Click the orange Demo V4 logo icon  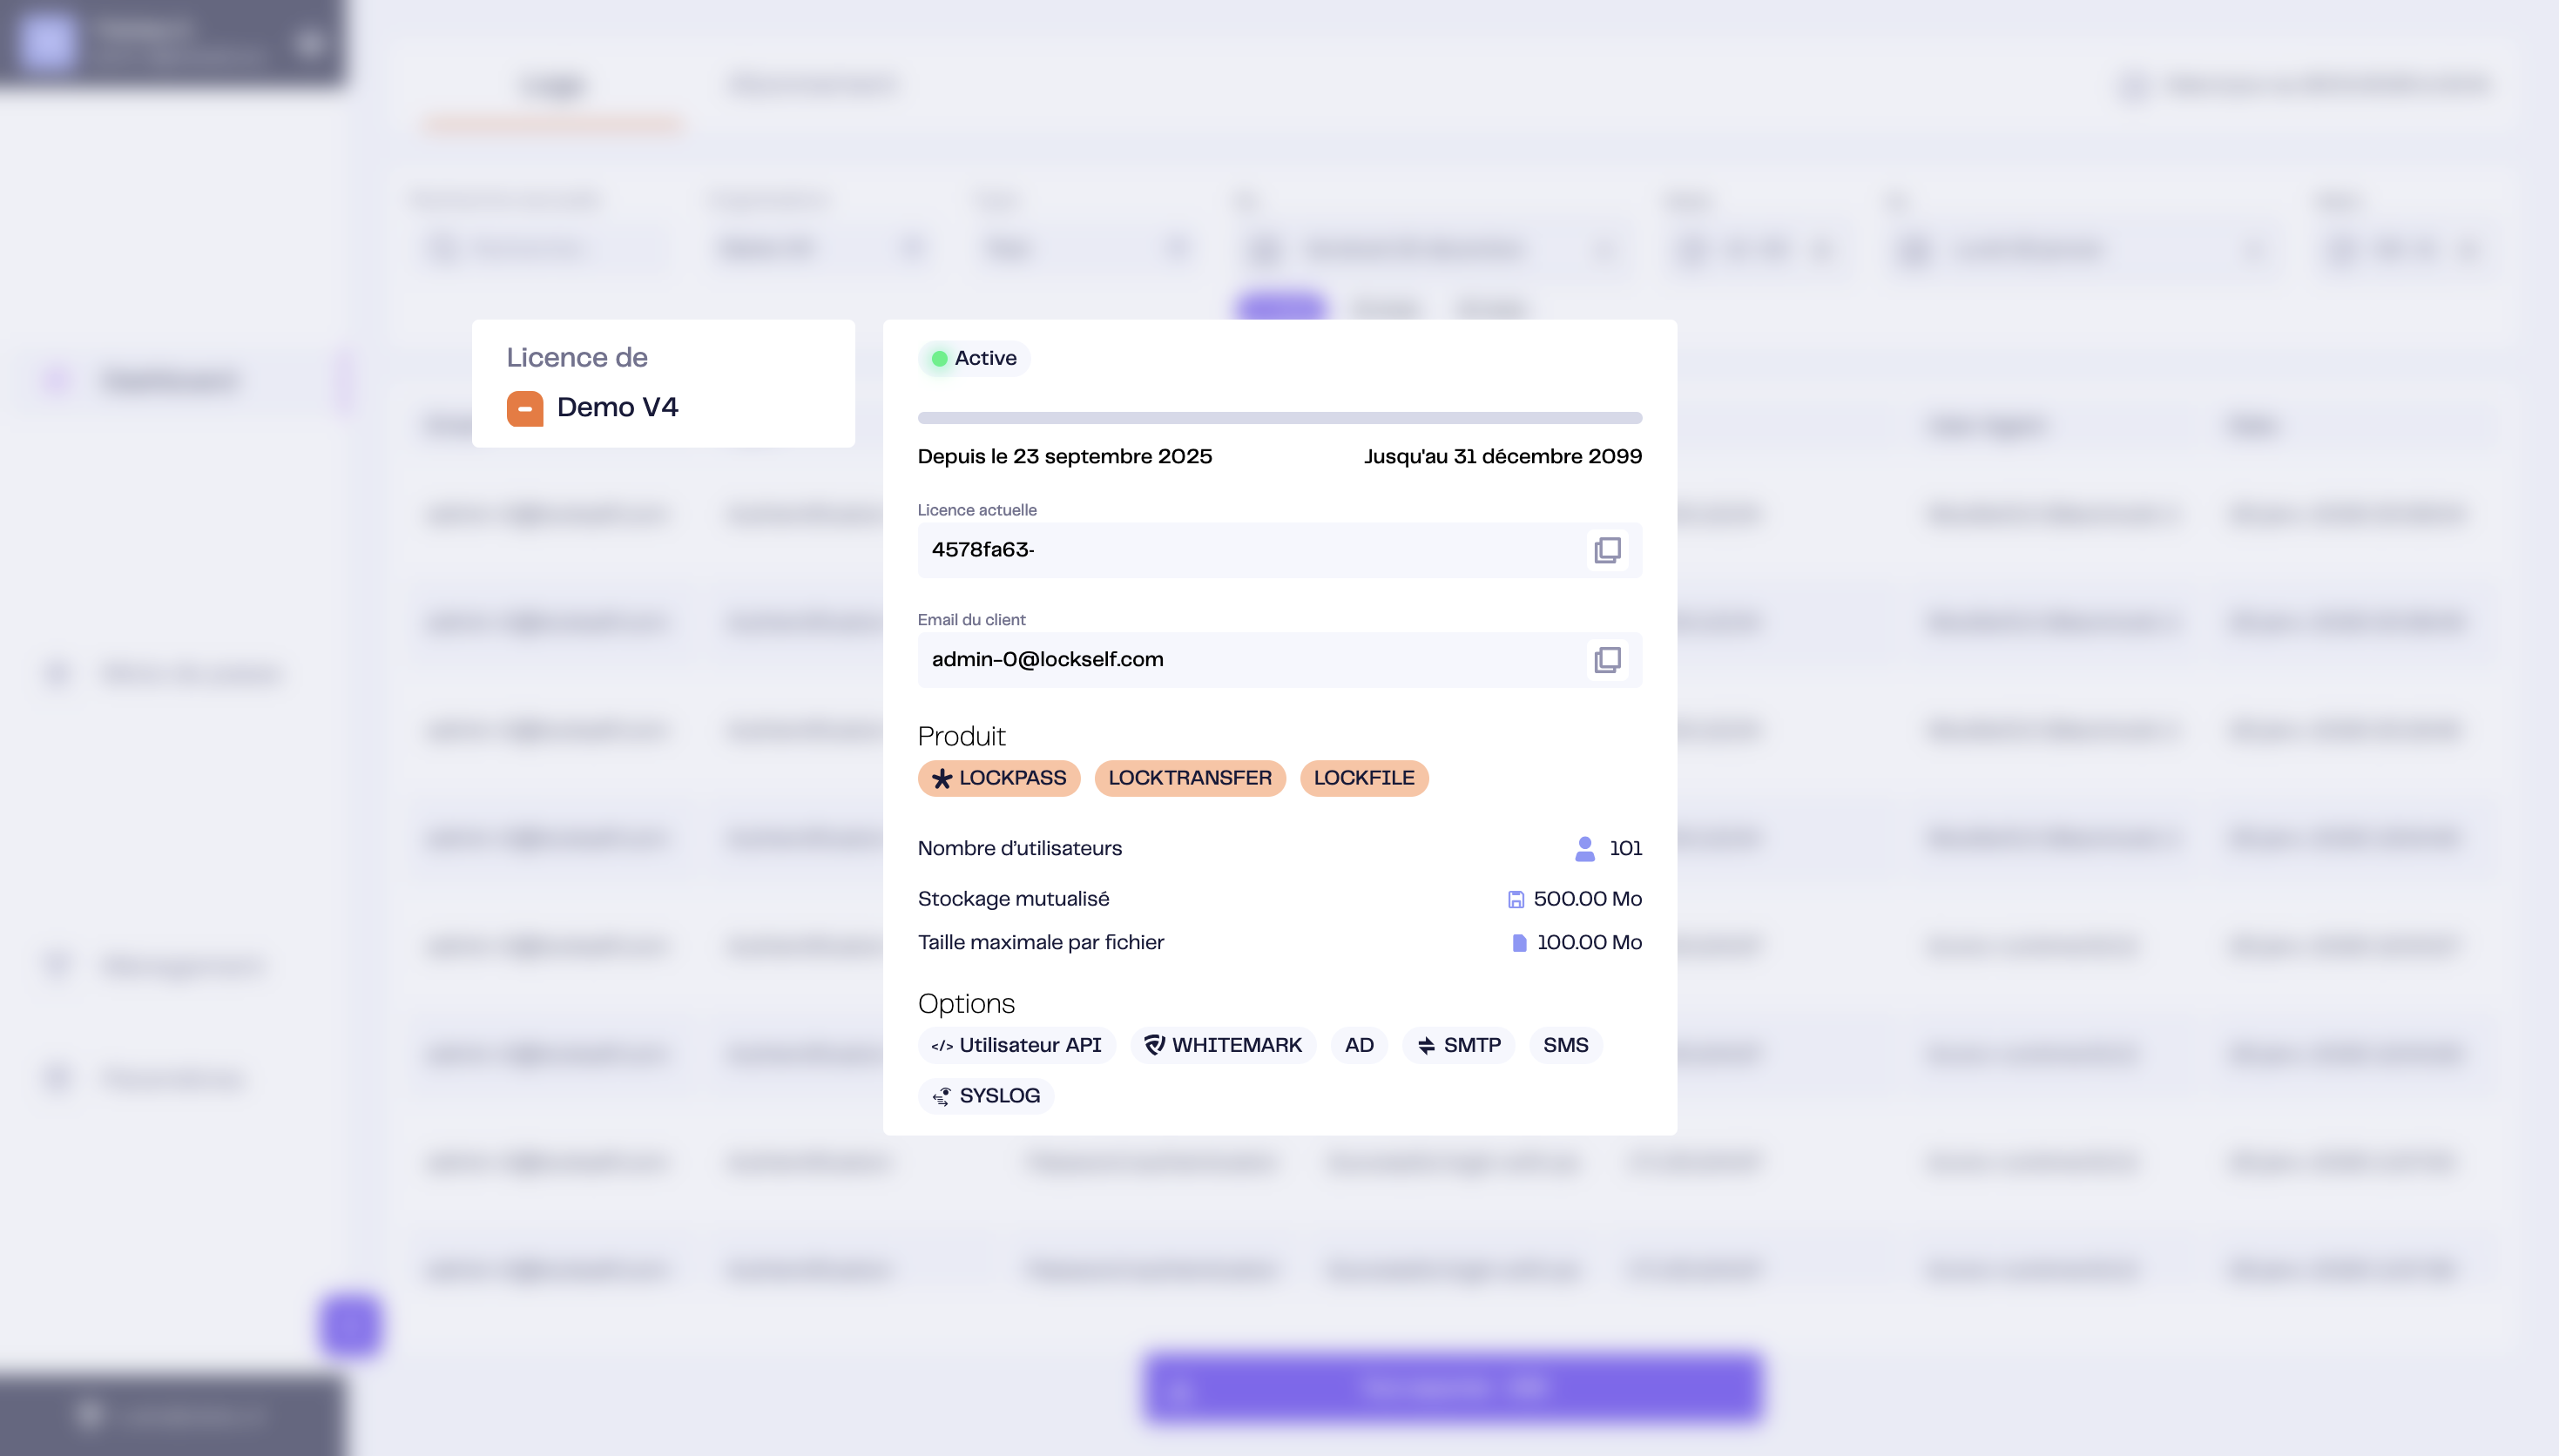[x=525, y=408]
